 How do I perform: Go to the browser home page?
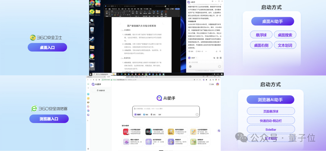click(x=96, y=80)
